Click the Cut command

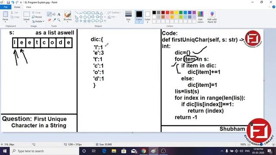click(14, 12)
